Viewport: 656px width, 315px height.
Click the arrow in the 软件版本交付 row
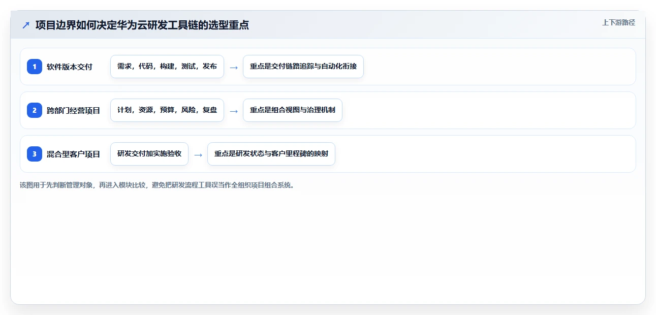(x=234, y=67)
